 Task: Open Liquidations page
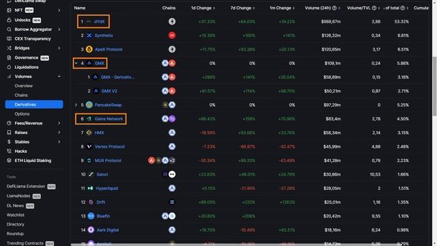[27, 67]
